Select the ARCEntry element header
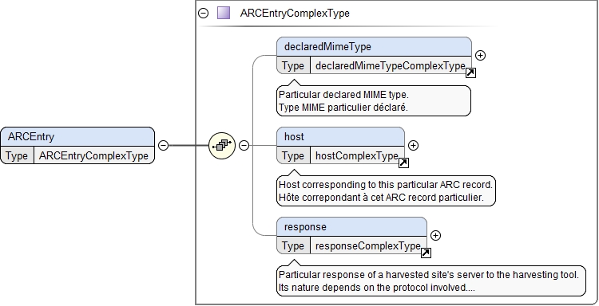 [x=77, y=137]
